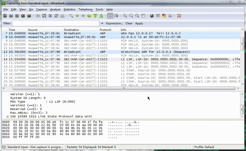Go to a specific packet number icon
Viewport: 246px width, 151px height.
[89, 16]
